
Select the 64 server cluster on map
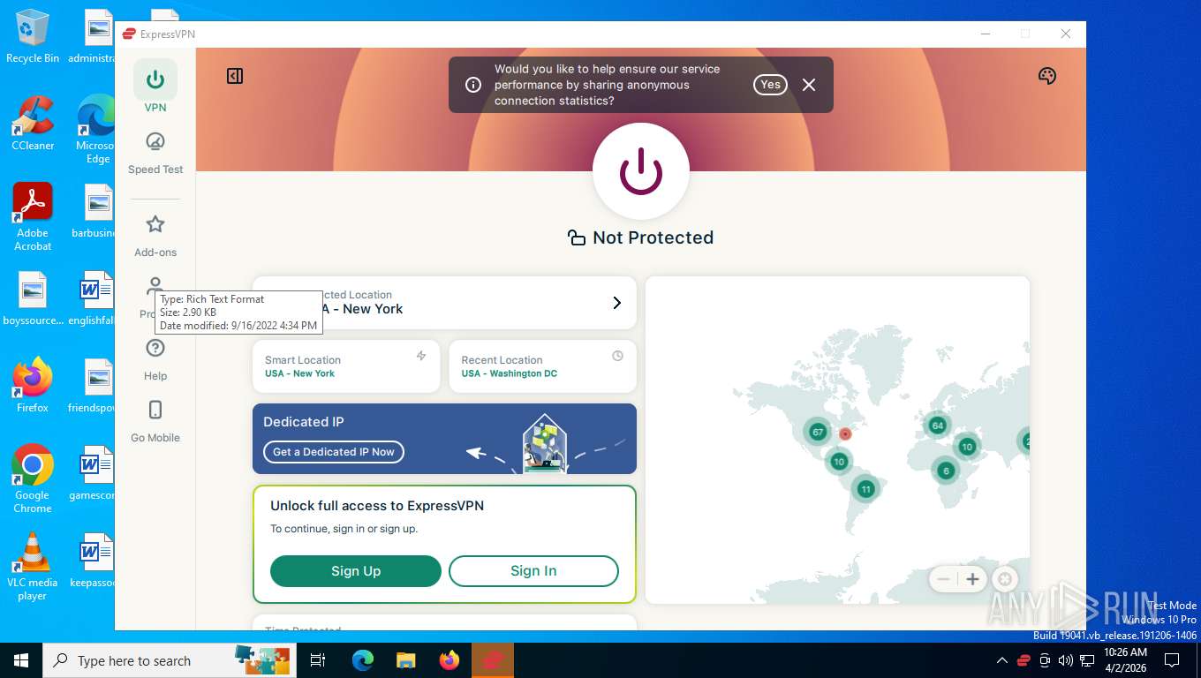pos(937,426)
